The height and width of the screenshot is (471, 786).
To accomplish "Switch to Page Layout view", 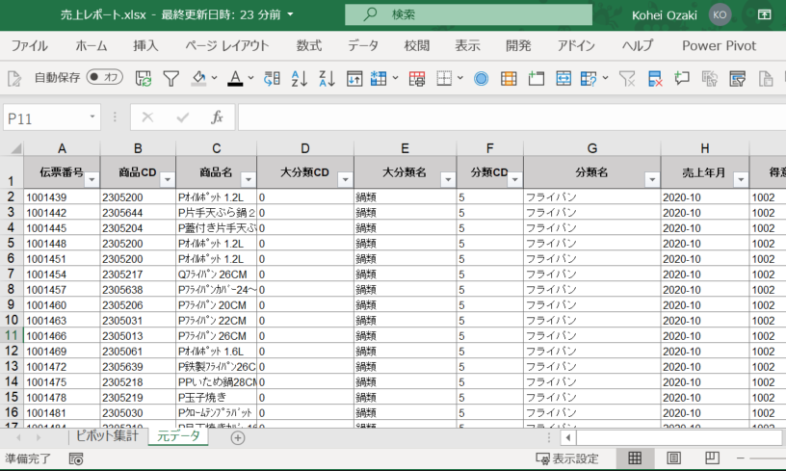I will point(673,458).
